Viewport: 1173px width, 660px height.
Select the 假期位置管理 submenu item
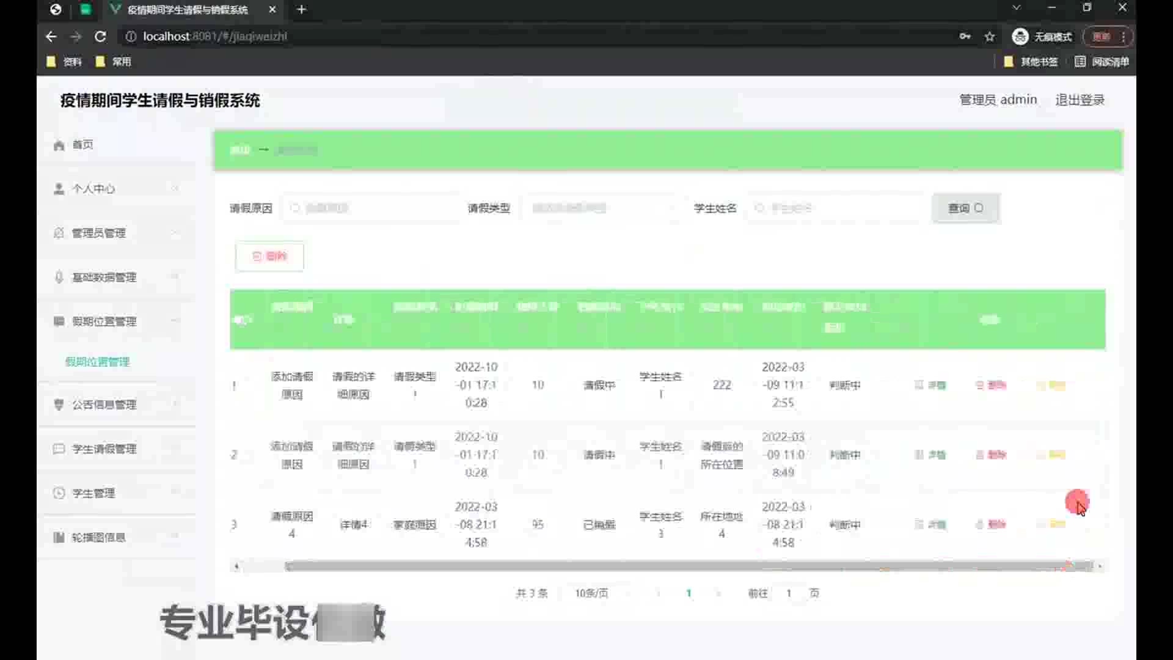[x=97, y=362]
